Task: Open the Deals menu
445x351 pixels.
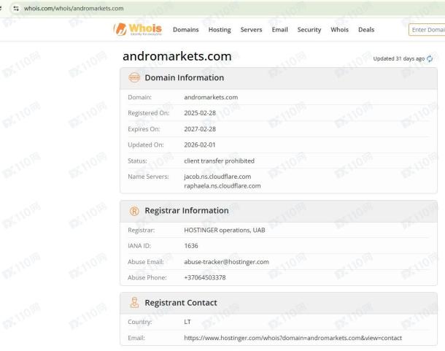Action: pyautogui.click(x=366, y=30)
